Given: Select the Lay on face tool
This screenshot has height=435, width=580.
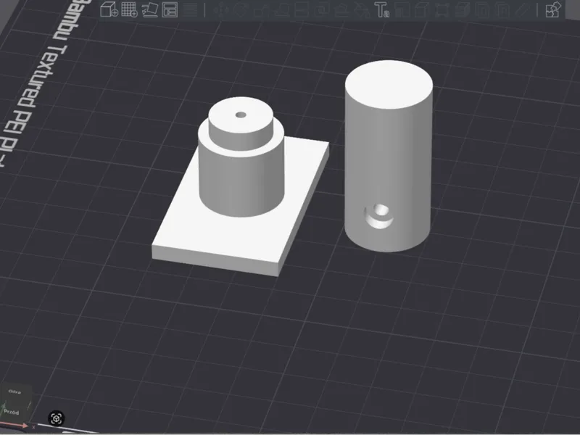Looking at the screenshot, I should coord(281,9).
